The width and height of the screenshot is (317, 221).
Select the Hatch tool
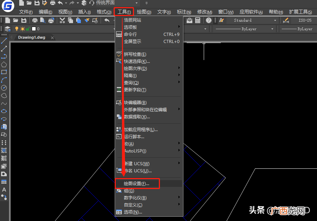click(4, 150)
